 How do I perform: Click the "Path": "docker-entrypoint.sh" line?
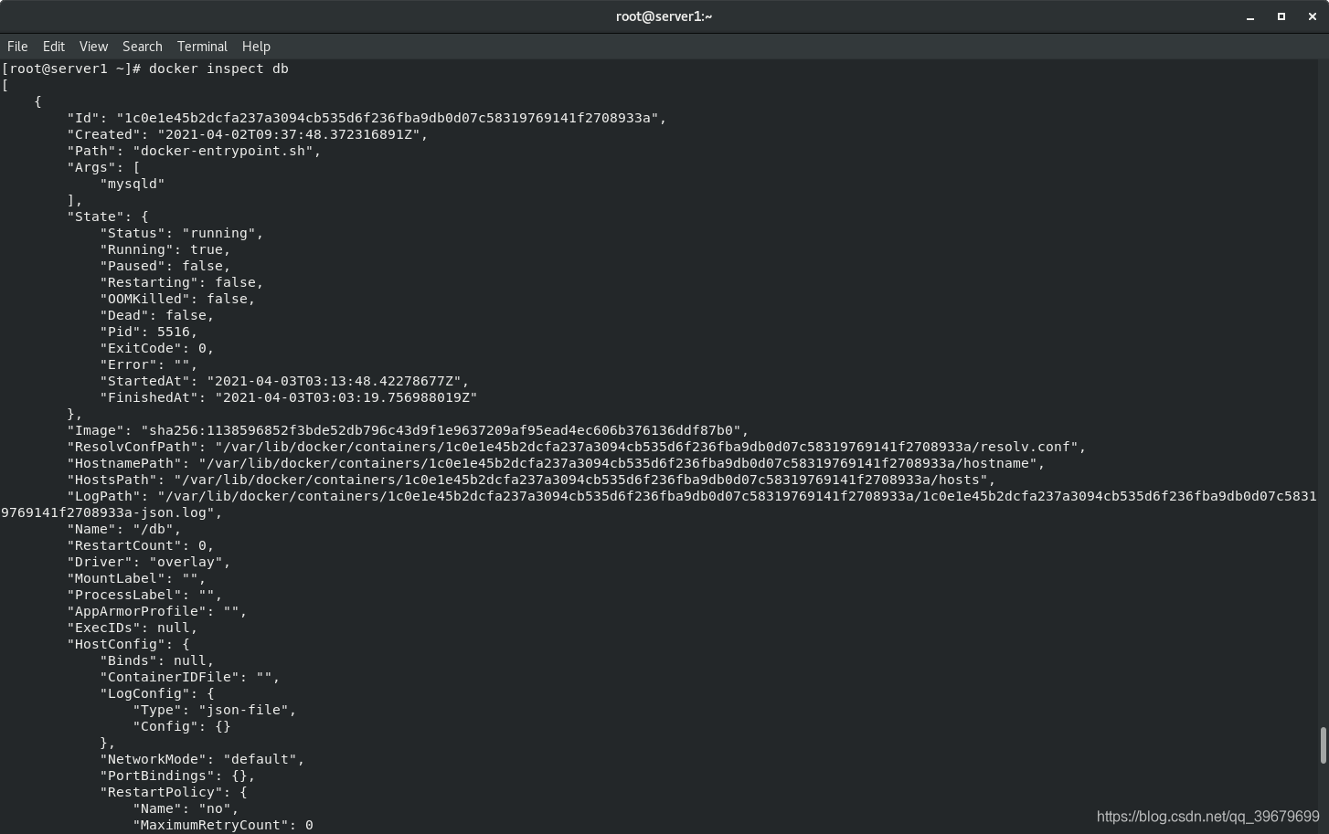[194, 151]
